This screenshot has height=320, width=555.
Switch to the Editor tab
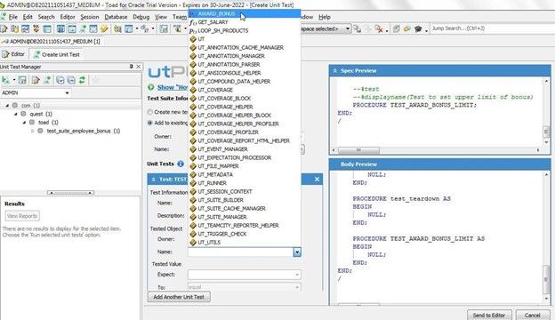13,54
